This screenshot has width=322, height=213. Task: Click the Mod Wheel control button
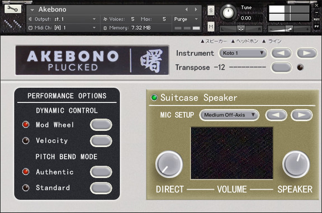coord(101,125)
